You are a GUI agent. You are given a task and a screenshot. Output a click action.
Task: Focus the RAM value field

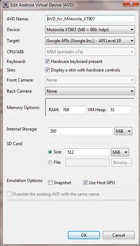point(73,109)
